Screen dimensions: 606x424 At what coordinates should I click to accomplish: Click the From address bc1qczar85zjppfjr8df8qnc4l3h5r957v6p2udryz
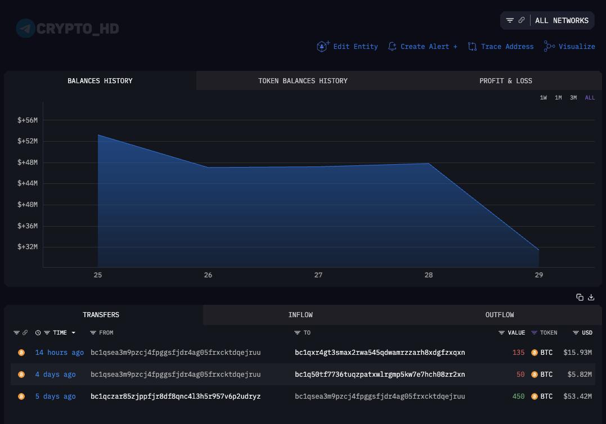pyautogui.click(x=176, y=396)
